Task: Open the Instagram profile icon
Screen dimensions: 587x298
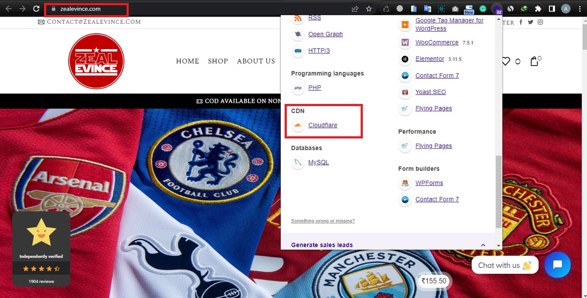Action: click(541, 22)
